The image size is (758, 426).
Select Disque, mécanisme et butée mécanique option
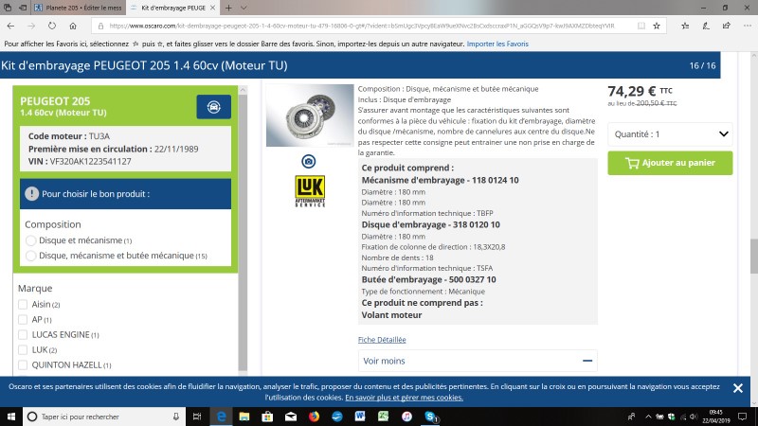point(31,256)
